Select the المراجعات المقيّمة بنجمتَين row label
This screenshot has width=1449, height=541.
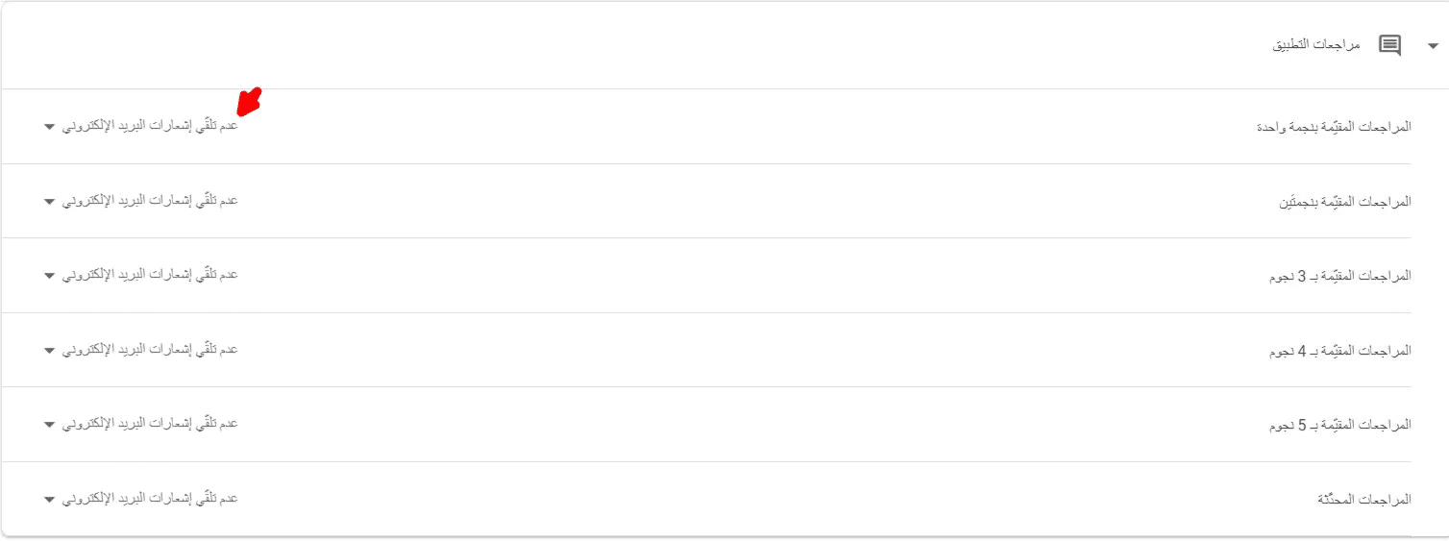coord(1344,202)
